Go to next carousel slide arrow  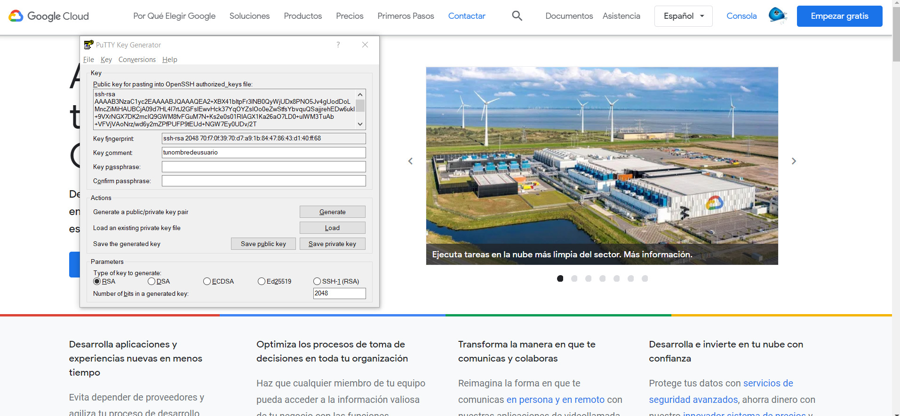pos(794,161)
